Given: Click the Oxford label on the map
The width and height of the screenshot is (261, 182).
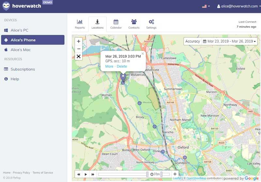Looking at the screenshot, I should coord(183,147).
